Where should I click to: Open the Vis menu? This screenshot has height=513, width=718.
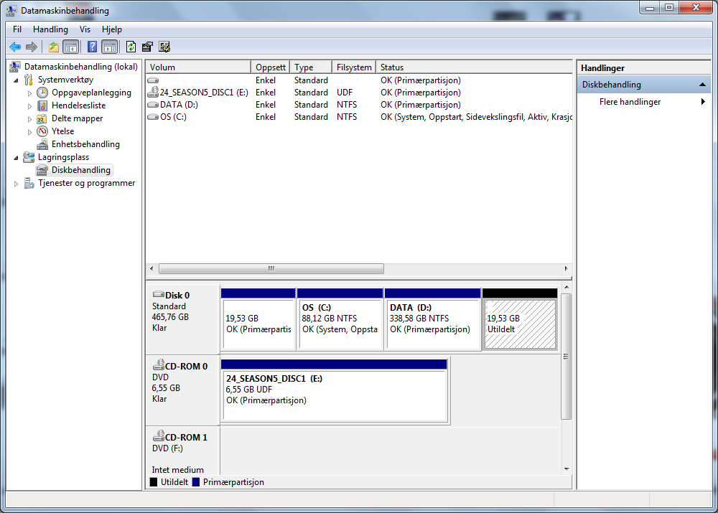pyautogui.click(x=85, y=29)
